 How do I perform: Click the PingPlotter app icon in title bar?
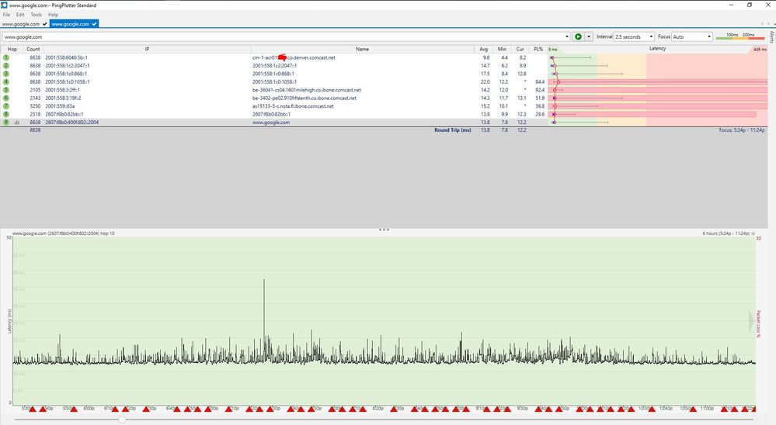[4, 5]
